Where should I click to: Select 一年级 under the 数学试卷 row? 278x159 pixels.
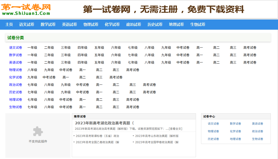click(32, 55)
